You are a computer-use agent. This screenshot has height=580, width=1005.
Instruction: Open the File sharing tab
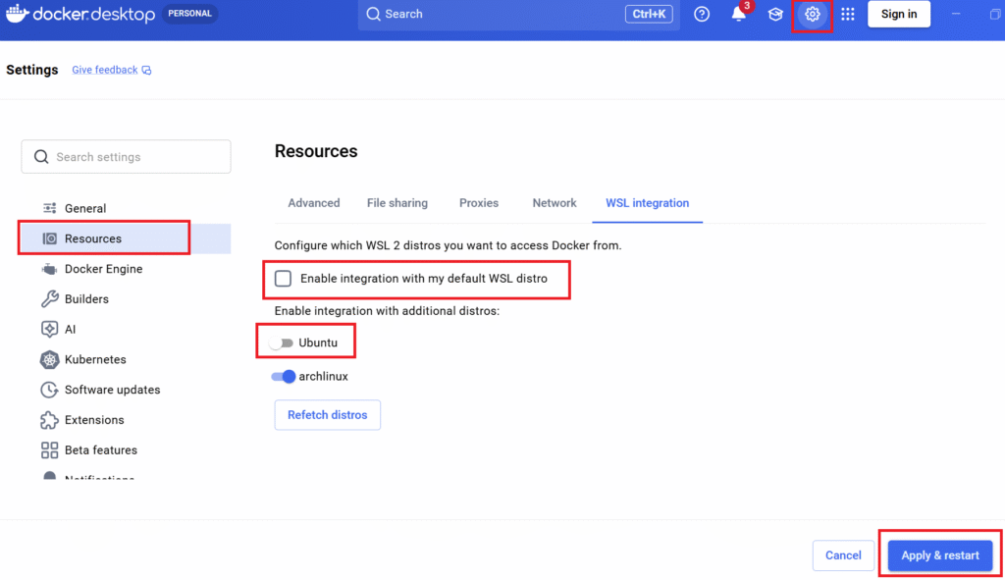point(397,203)
